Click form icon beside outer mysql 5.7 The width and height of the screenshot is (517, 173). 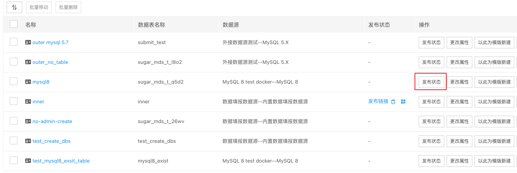[x=28, y=43]
